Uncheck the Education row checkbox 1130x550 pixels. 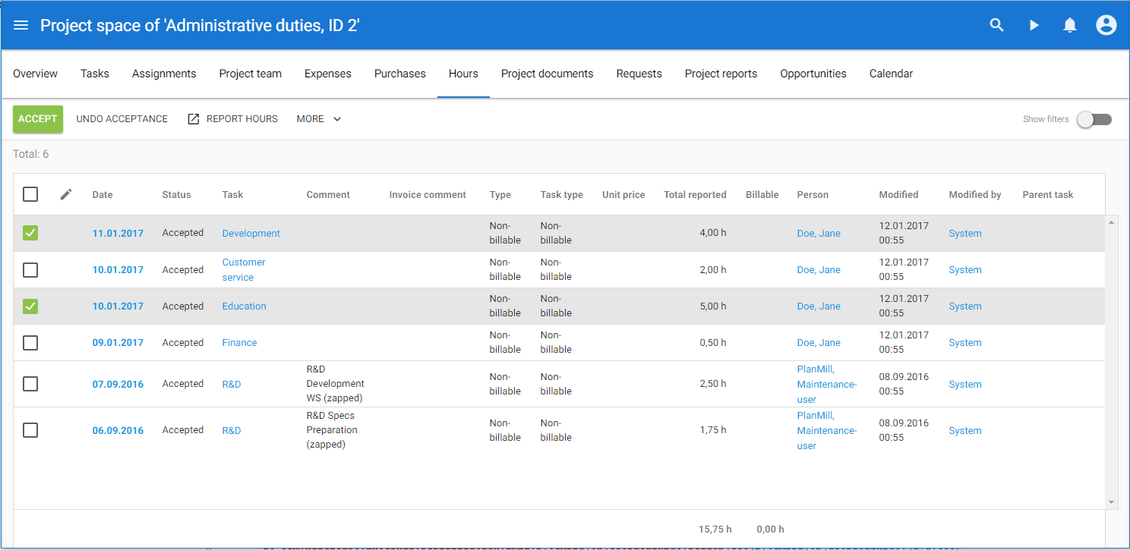(x=30, y=306)
